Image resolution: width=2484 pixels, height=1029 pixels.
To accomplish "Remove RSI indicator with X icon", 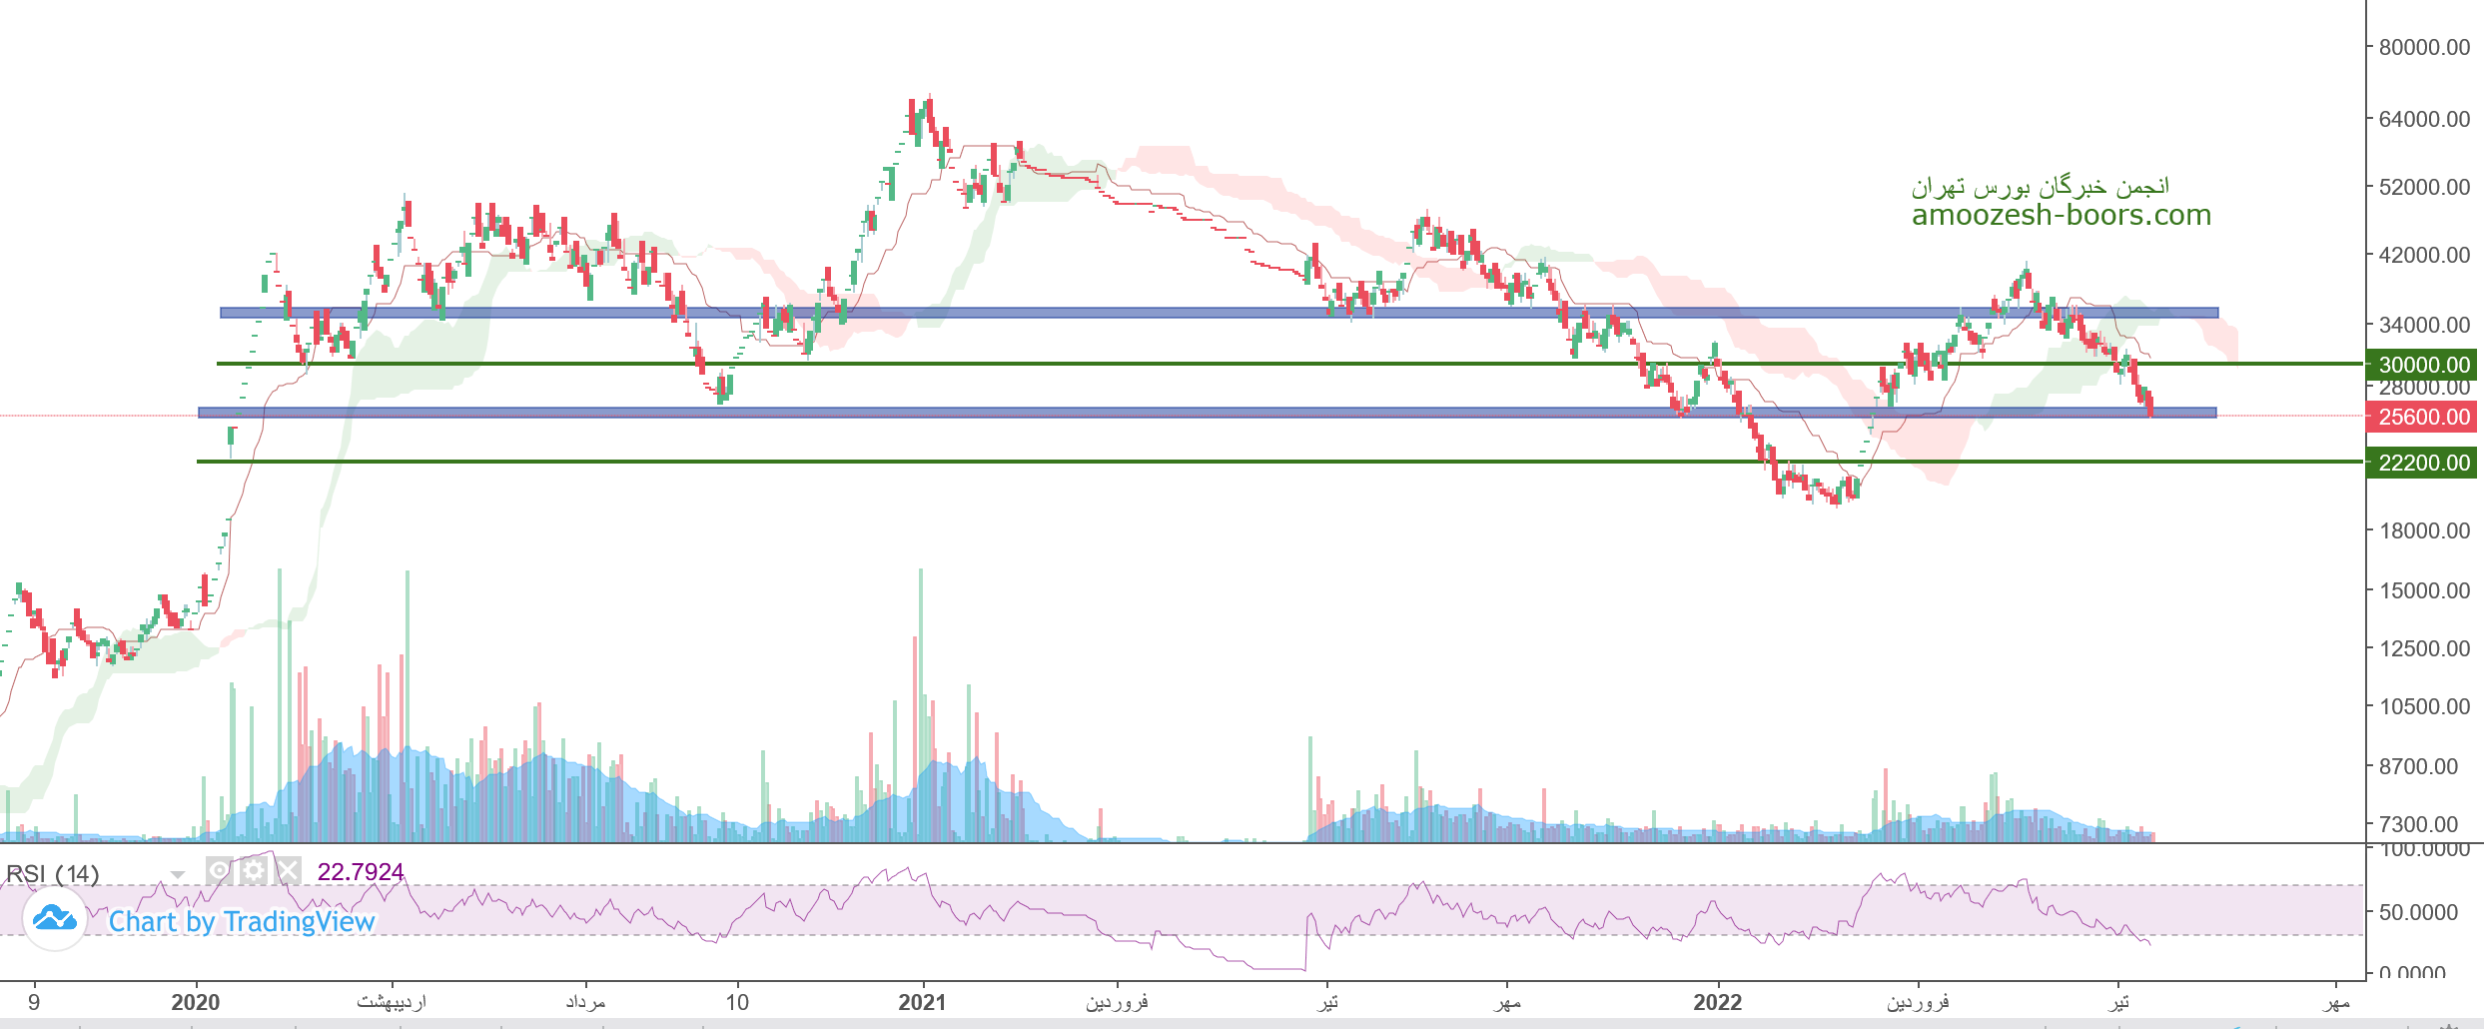I will point(288,871).
